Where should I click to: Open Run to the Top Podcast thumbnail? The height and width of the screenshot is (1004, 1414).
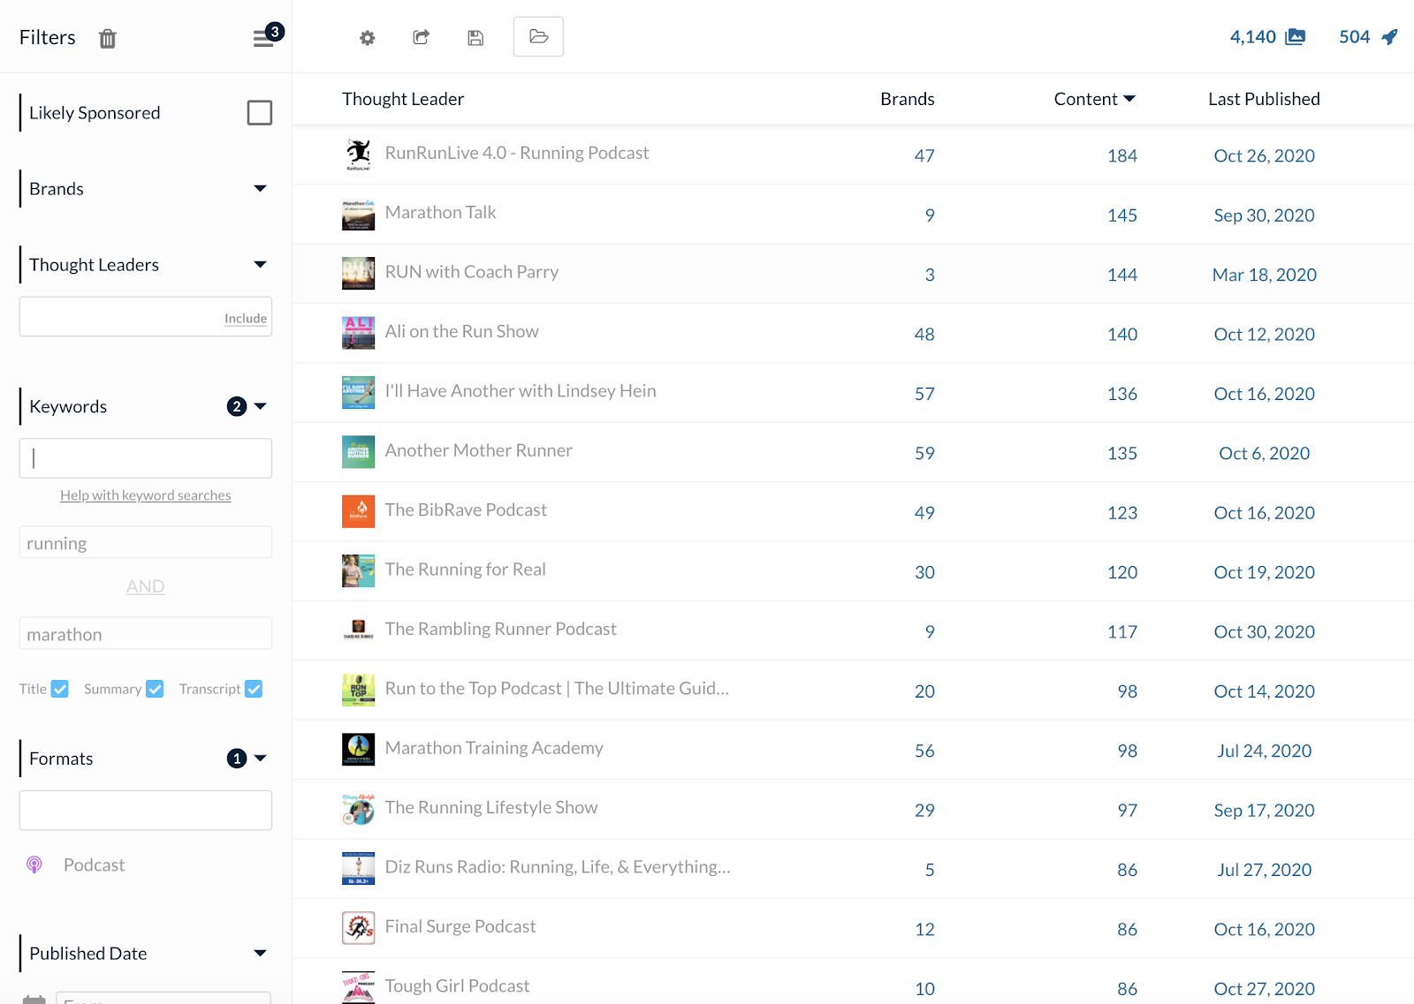[x=358, y=690]
